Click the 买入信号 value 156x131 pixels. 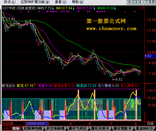[x=130, y=86]
